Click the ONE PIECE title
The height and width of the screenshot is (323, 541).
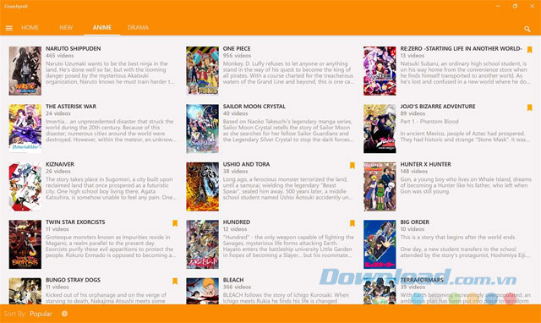coord(237,49)
